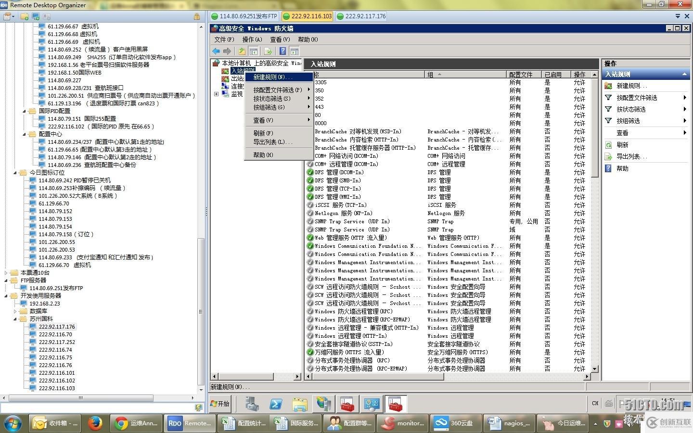
Task: Click the search input field below server tree
Action: tap(98, 408)
